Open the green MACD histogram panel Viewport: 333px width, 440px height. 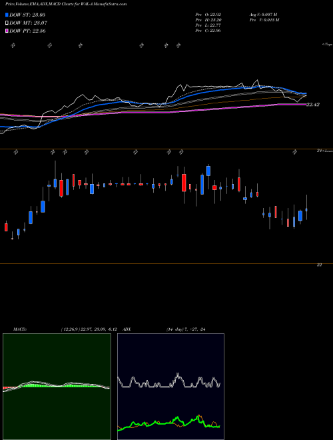pyautogui.click(x=57, y=387)
